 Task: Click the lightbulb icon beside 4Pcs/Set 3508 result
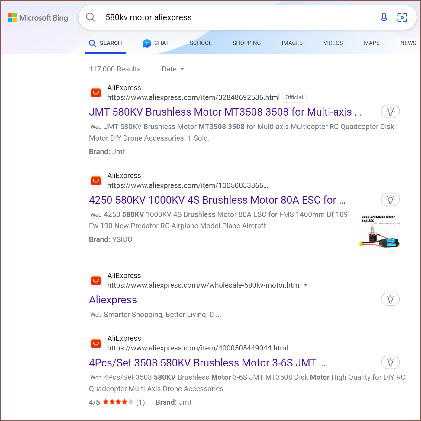coord(390,362)
